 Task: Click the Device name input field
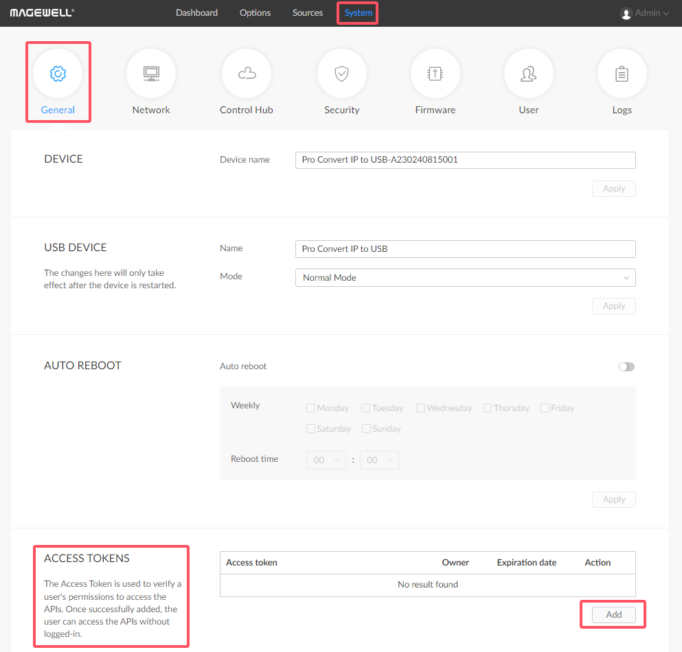(465, 160)
